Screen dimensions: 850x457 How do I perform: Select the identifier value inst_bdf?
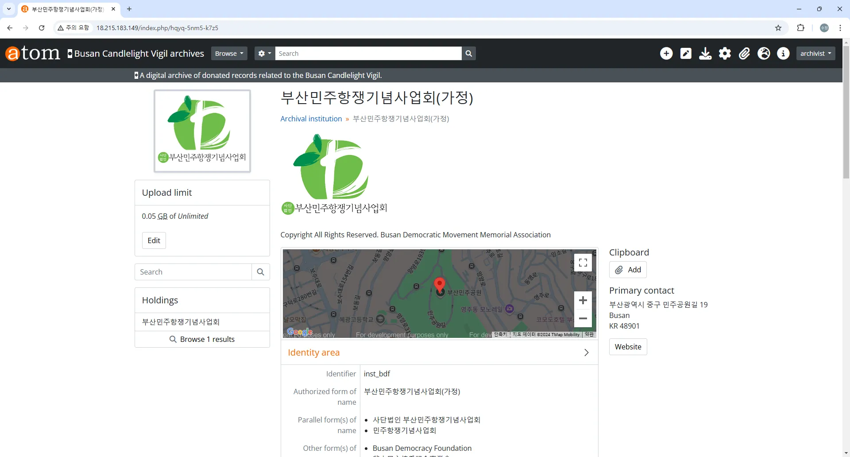[x=377, y=374]
